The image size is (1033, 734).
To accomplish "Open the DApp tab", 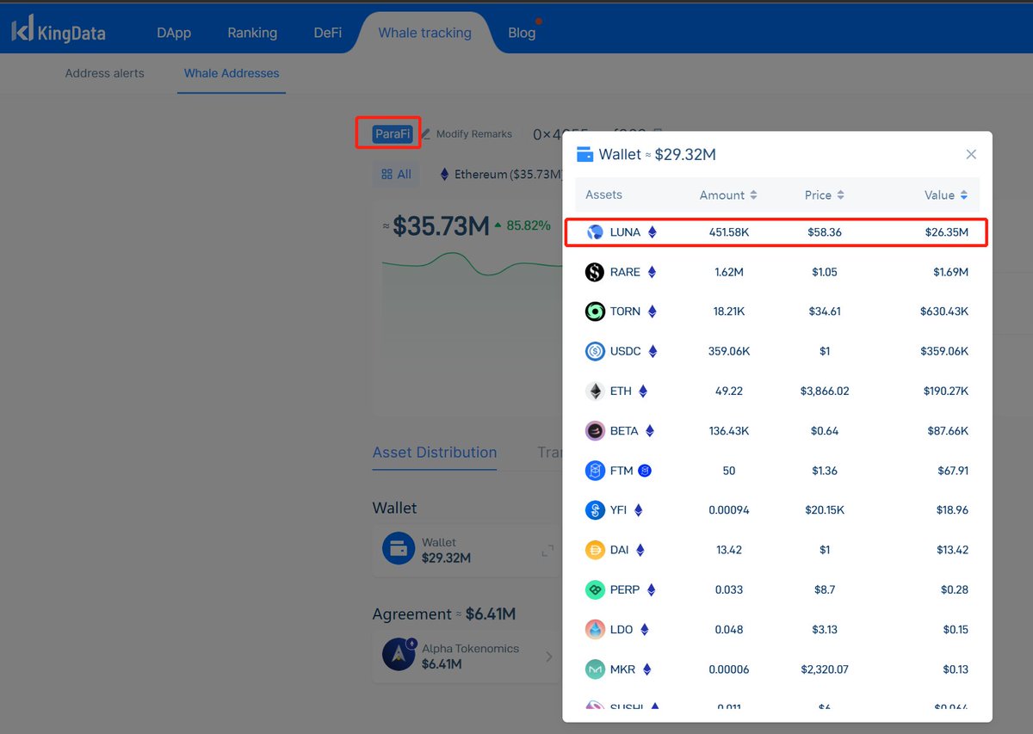I will 174,33.
